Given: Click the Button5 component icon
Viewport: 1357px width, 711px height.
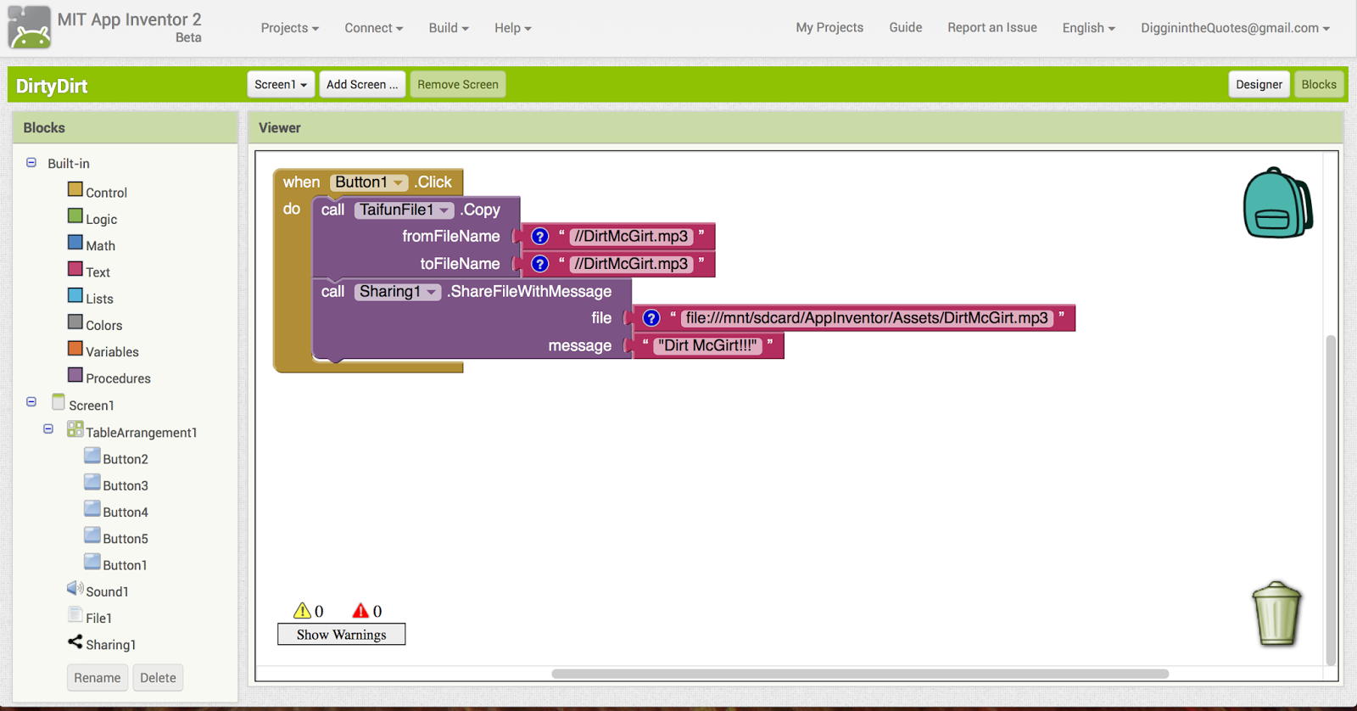Looking at the screenshot, I should tap(92, 535).
